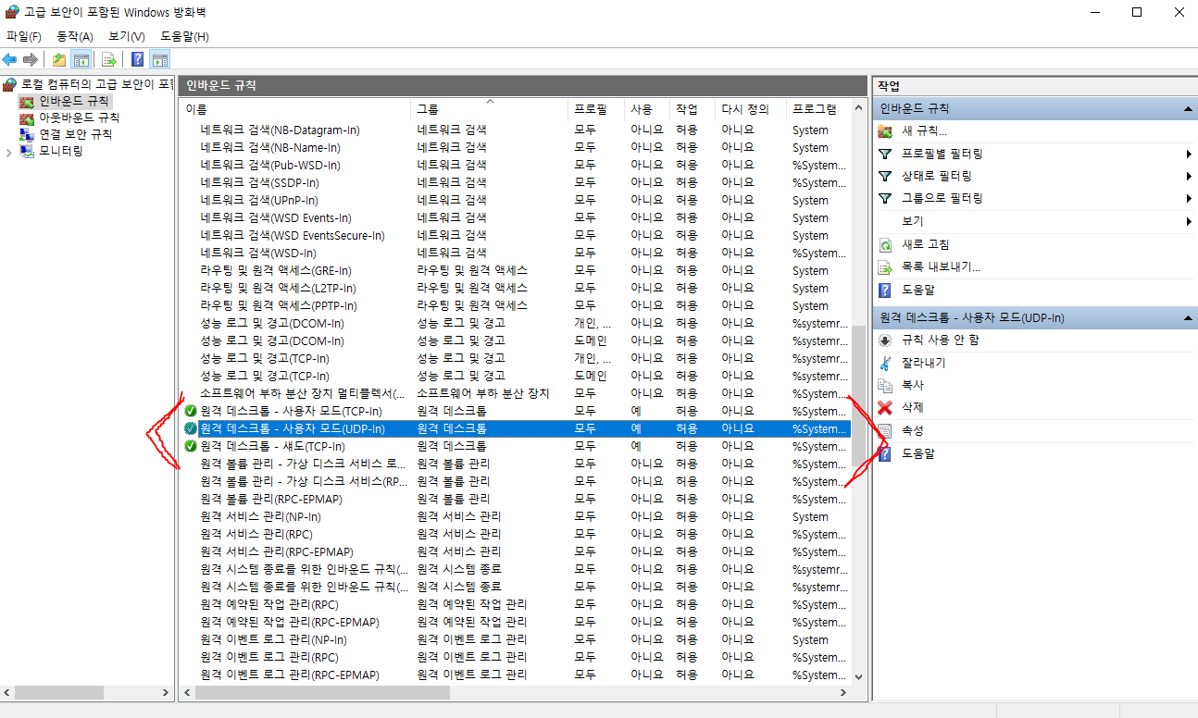Click the Export List toolbar icon
Screen dimensions: 1198x718
(108, 59)
